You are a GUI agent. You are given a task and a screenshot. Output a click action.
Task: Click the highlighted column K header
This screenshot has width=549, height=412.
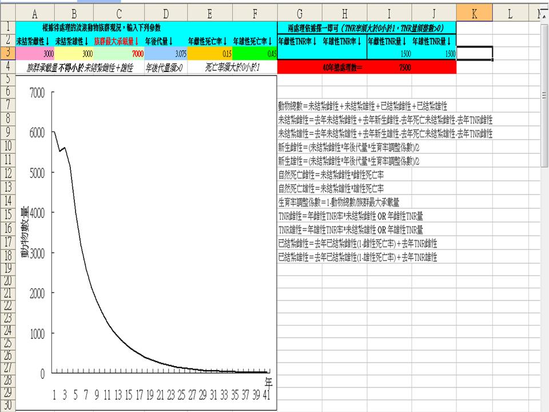point(474,14)
